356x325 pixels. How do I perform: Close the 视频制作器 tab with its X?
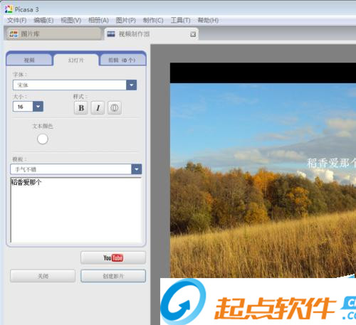(x=193, y=34)
